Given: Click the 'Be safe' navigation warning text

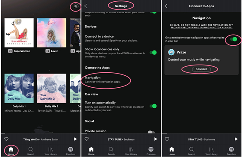Looking at the screenshot, I should (201, 26).
